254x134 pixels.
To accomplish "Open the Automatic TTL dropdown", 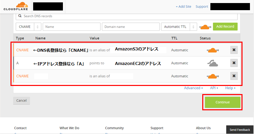I will tap(179, 27).
